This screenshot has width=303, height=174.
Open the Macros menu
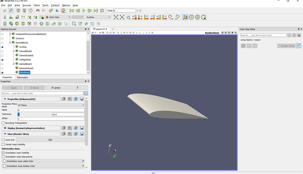[66, 5]
